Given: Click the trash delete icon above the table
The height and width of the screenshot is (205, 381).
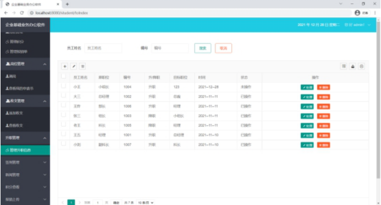Looking at the screenshot, I should (x=82, y=66).
